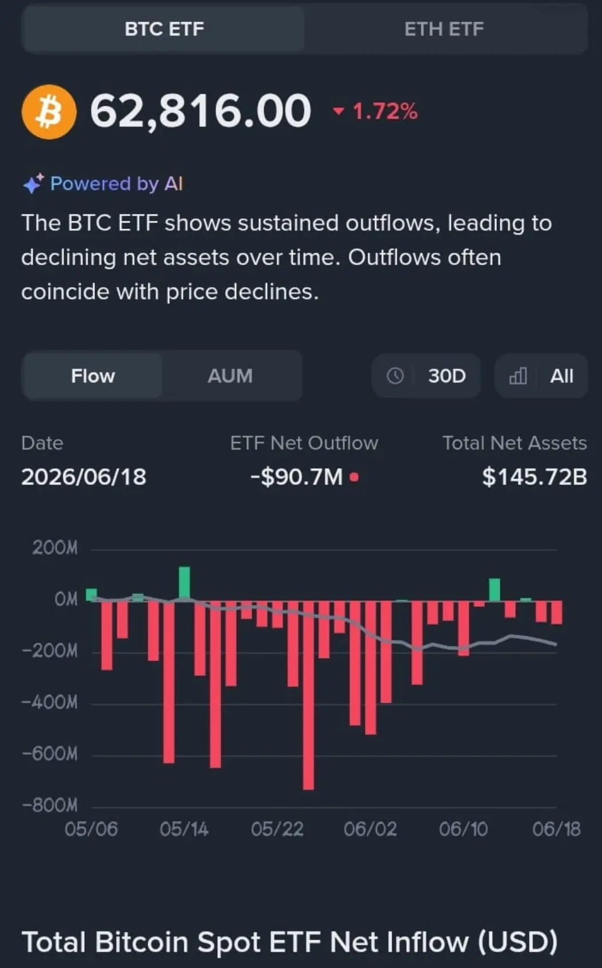Screen dimensions: 602x968
Task: Click the bar chart icon beside All
Action: click(x=518, y=376)
